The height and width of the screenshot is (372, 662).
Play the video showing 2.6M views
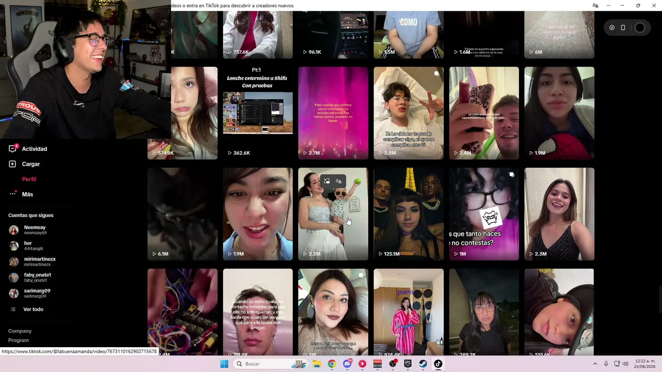pos(484,113)
